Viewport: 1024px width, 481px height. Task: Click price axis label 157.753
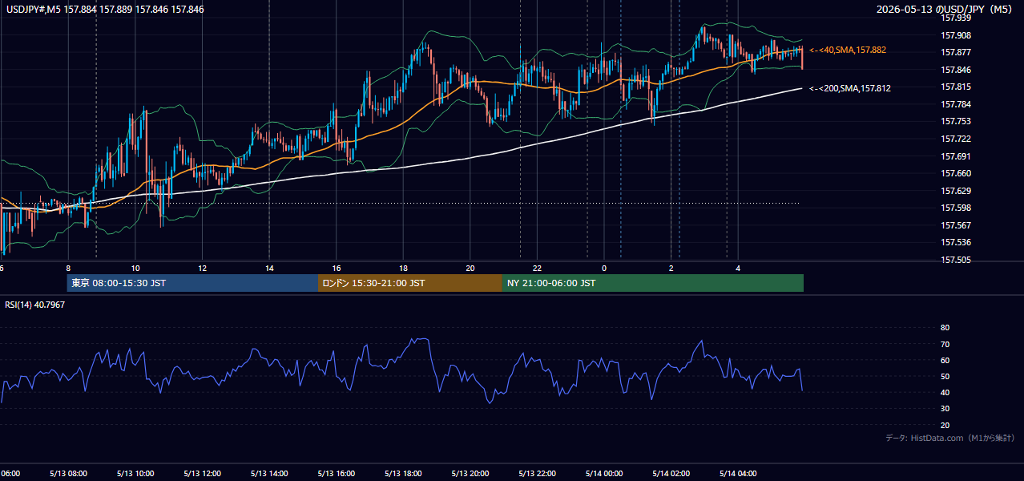tap(957, 121)
